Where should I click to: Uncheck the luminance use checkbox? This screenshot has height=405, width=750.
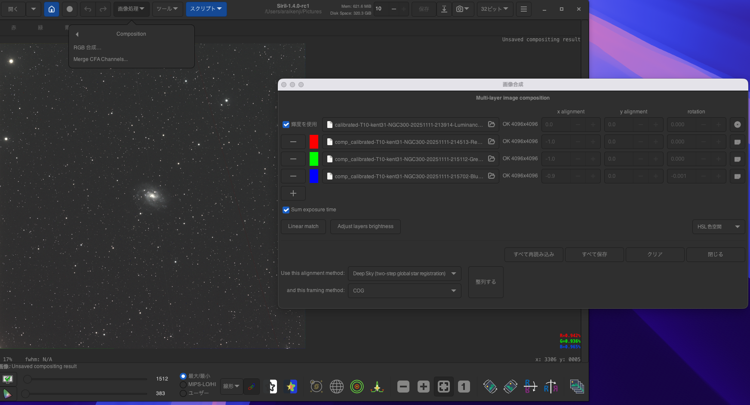point(286,125)
